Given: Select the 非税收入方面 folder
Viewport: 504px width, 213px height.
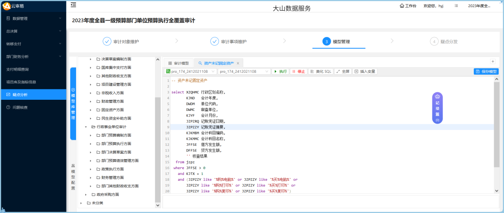Looking at the screenshot, I should tap(110, 93).
